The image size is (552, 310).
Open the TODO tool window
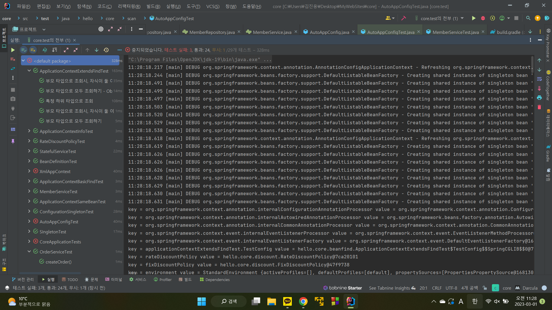[x=70, y=280]
